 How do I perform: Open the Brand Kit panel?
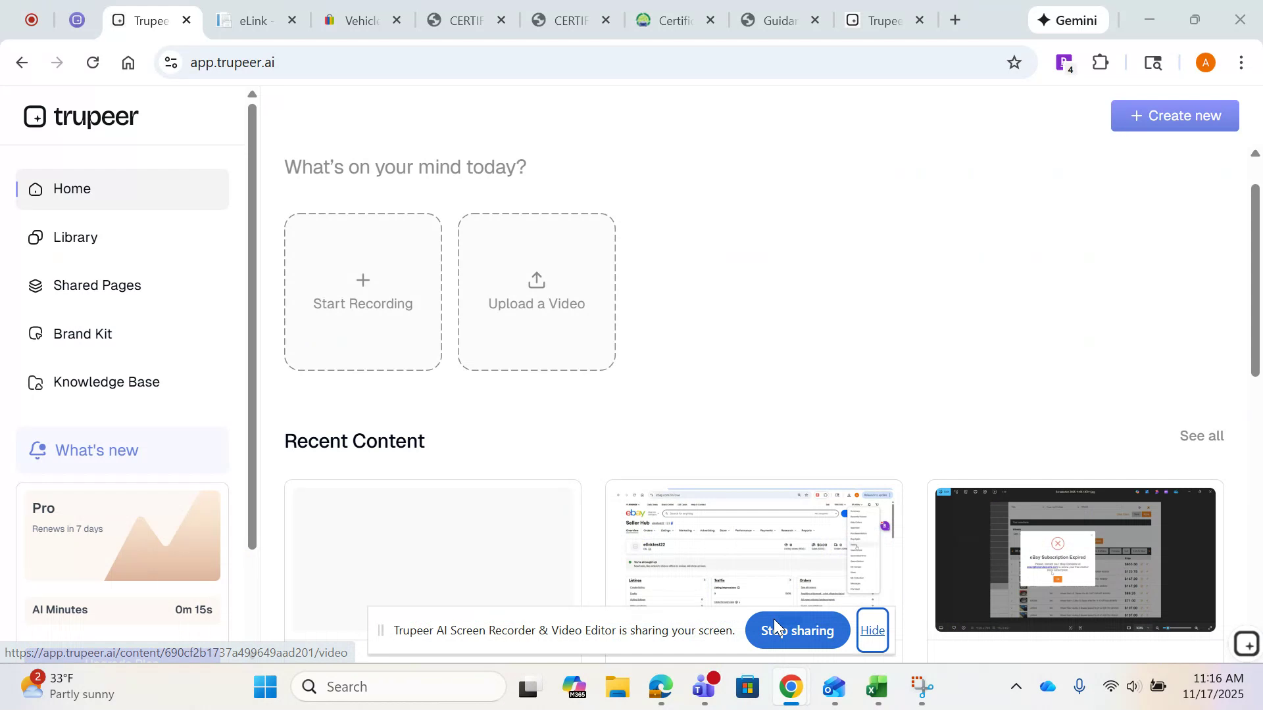[82, 333]
